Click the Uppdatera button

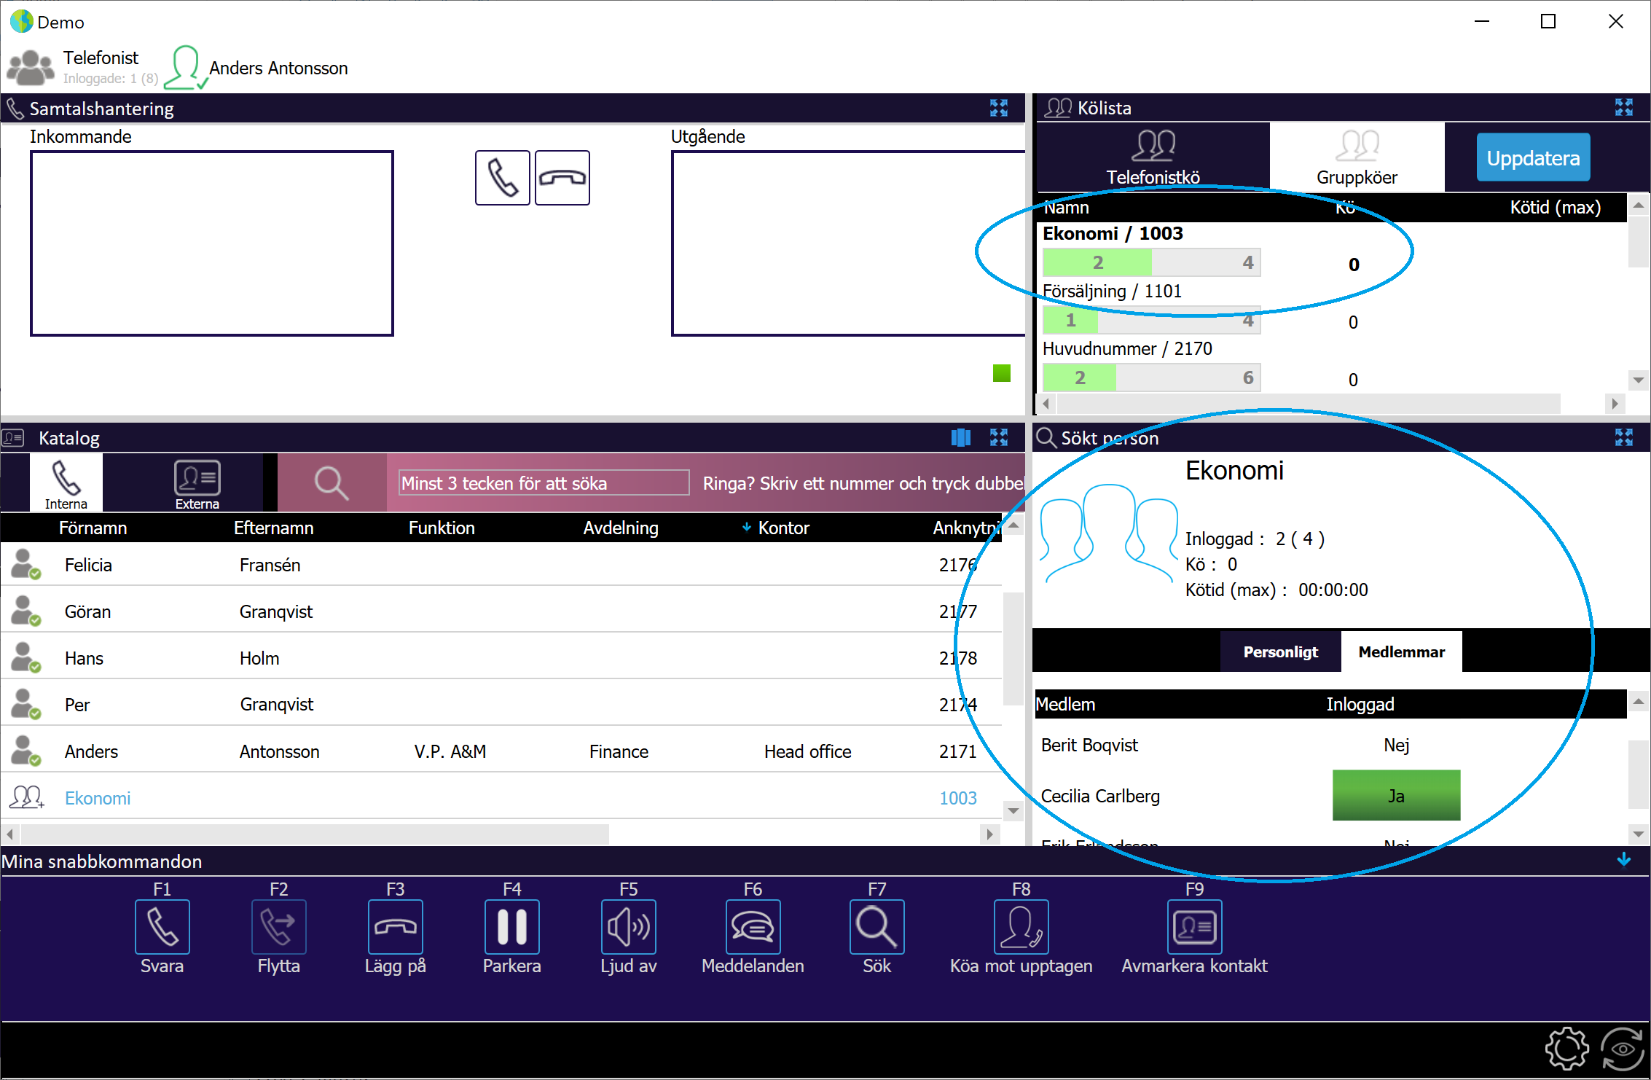coord(1534,157)
